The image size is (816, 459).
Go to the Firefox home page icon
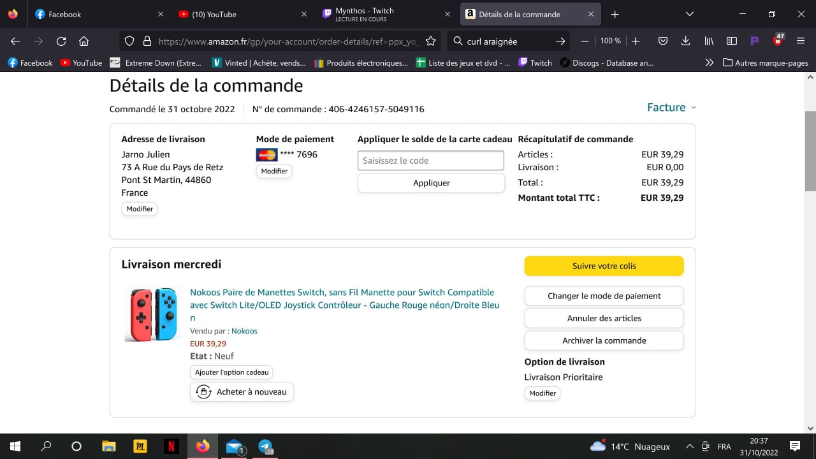click(84, 41)
